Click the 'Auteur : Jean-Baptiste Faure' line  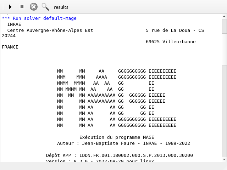tap(123, 143)
